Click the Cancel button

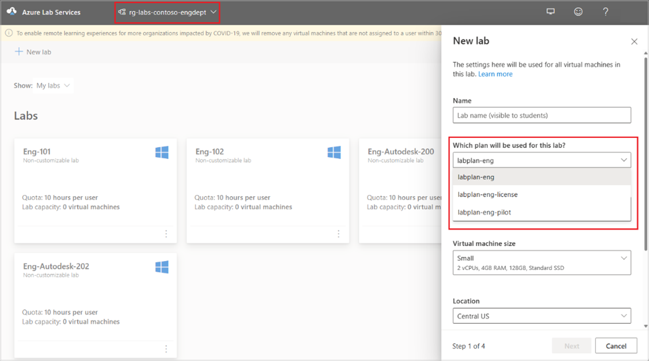[x=616, y=346]
